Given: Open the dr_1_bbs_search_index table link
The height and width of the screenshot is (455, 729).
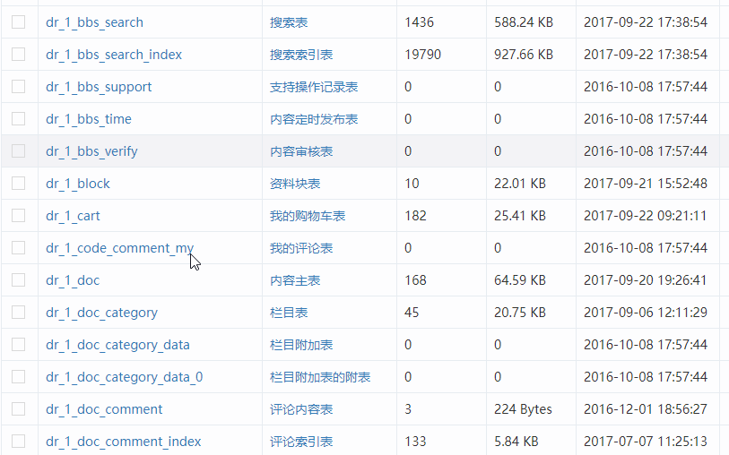Looking at the screenshot, I should pyautogui.click(x=114, y=55).
